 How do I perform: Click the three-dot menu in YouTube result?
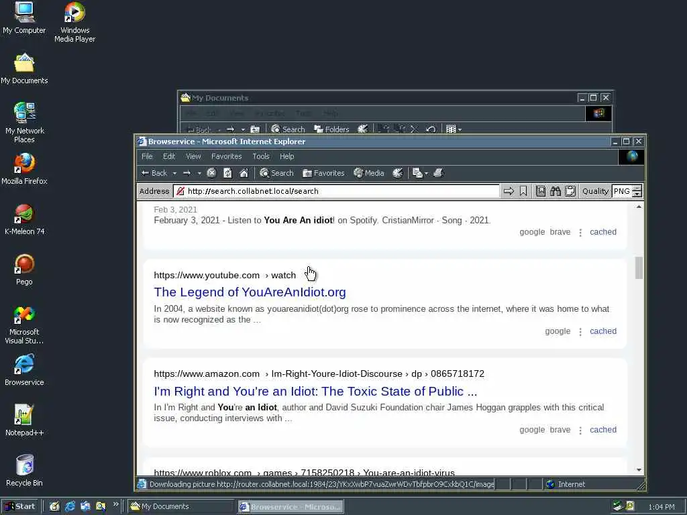tap(580, 332)
